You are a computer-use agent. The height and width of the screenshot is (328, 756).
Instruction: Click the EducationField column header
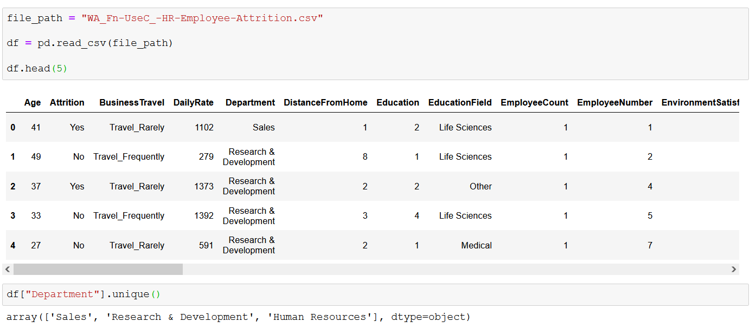(460, 102)
